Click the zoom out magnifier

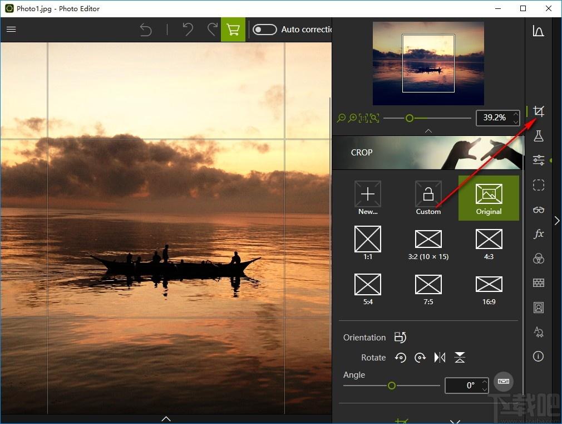click(x=341, y=118)
